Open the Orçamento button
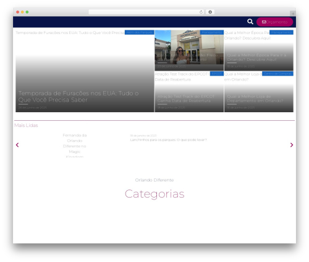 click(274, 22)
